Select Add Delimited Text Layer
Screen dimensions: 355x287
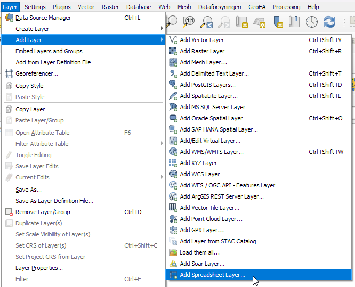click(214, 73)
